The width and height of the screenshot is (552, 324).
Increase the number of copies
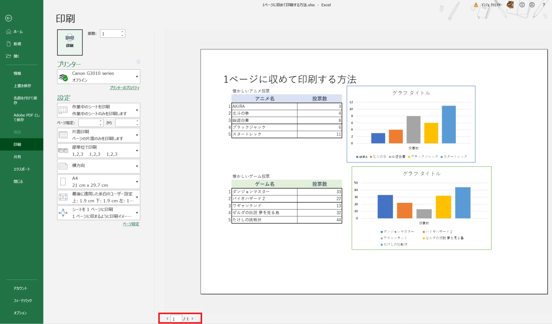[x=122, y=32]
